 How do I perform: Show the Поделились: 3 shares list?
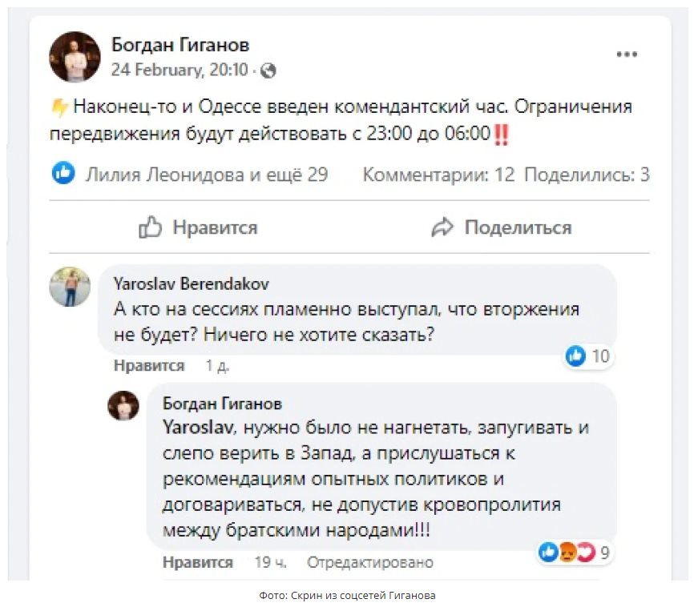coord(587,174)
